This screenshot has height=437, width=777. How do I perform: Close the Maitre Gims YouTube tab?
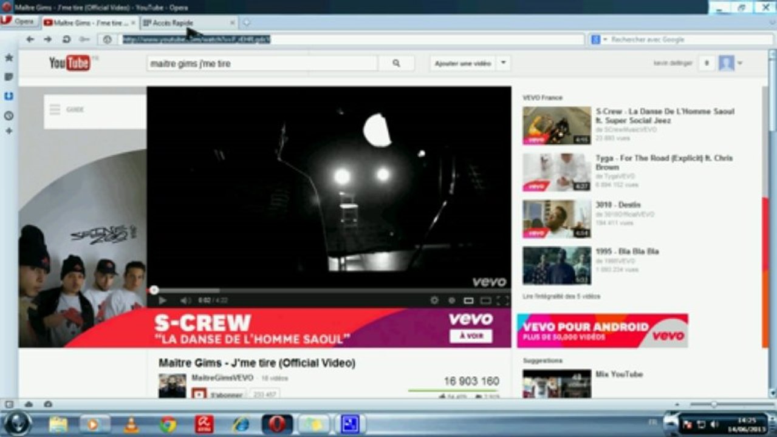click(x=133, y=23)
